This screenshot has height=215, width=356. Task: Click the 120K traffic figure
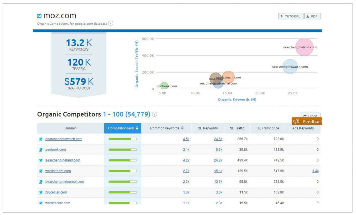click(x=79, y=62)
